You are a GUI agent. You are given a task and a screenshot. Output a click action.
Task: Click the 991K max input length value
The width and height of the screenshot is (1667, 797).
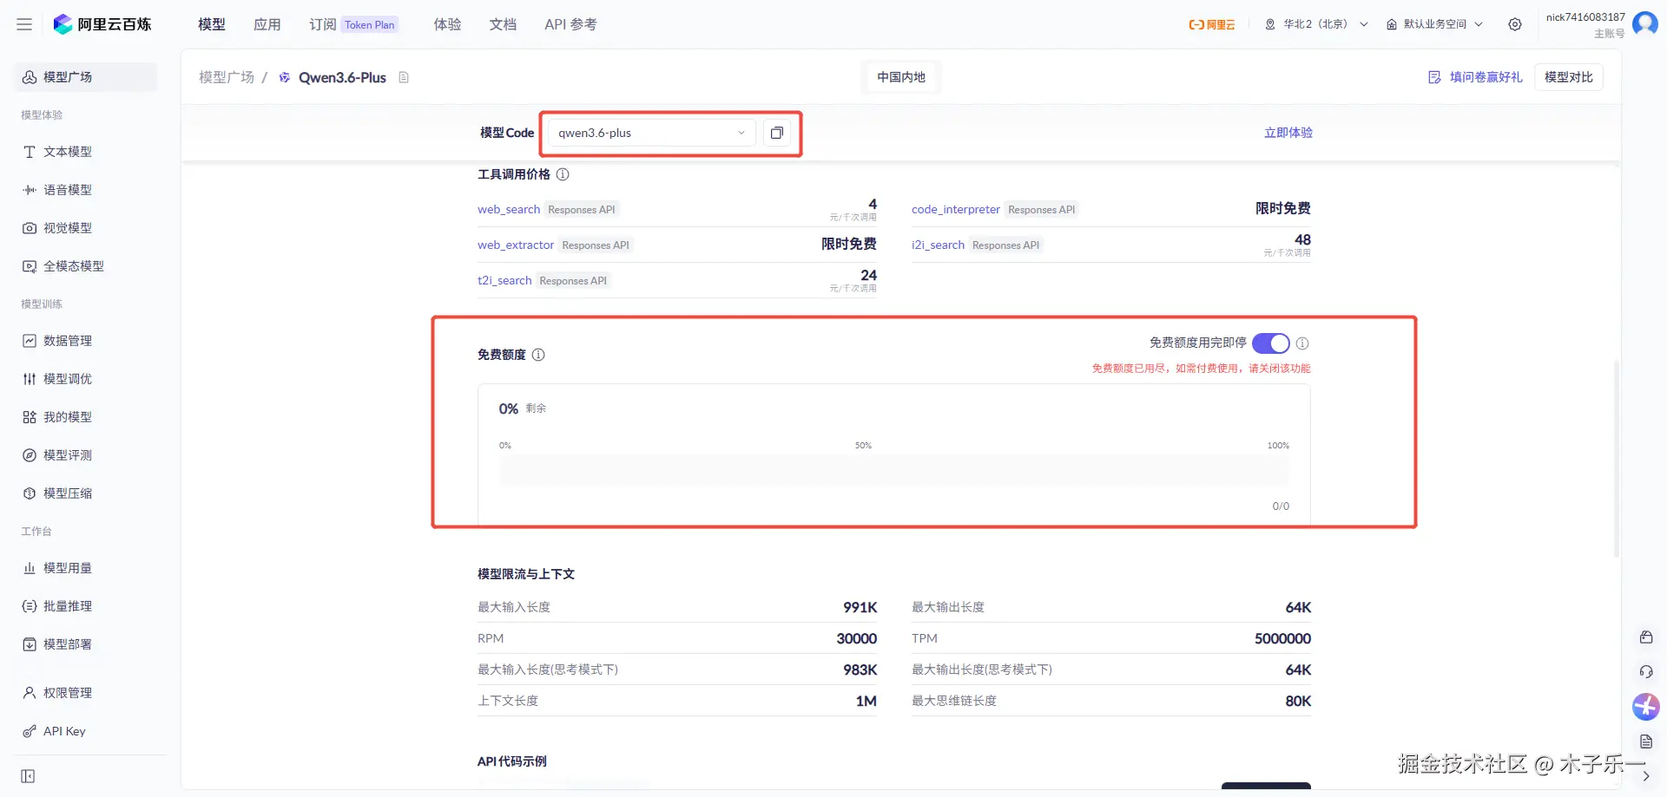coord(860,607)
